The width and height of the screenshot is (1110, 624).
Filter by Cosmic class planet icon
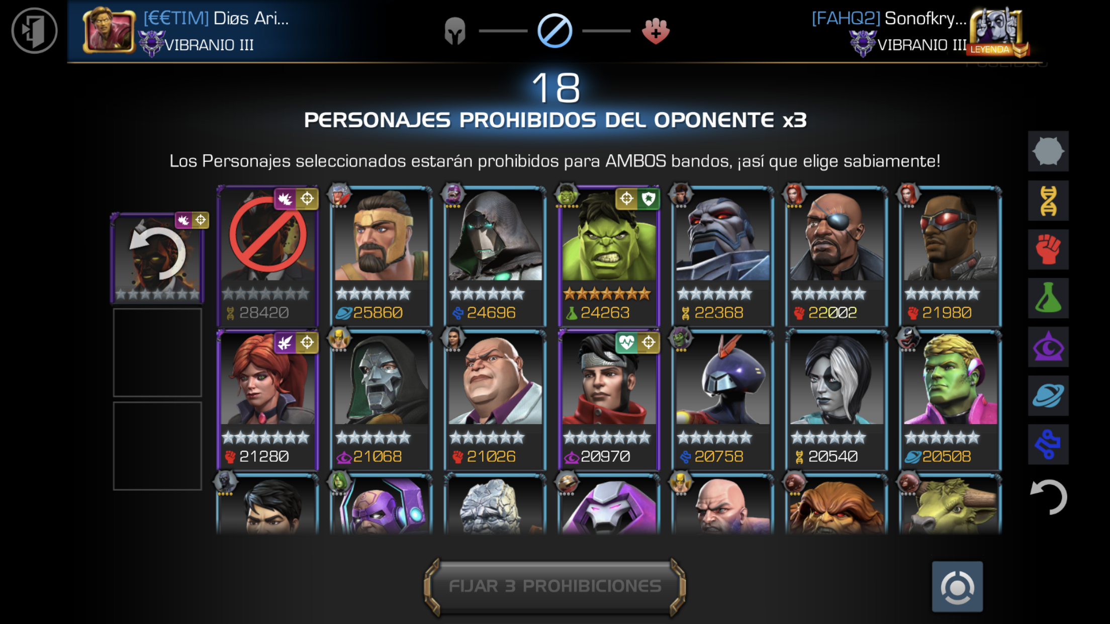[1048, 395]
